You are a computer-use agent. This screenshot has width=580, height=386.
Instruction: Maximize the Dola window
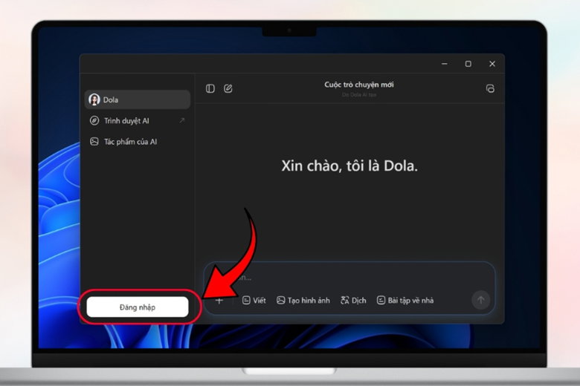pyautogui.click(x=468, y=64)
